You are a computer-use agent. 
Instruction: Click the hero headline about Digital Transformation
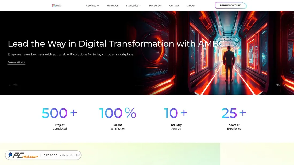click(116, 44)
